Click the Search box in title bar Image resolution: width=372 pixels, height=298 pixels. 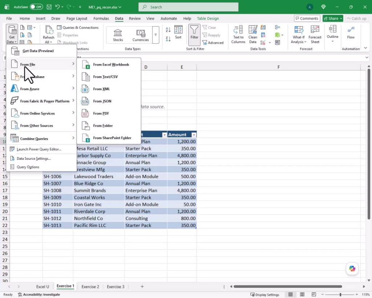pyautogui.click(x=189, y=7)
